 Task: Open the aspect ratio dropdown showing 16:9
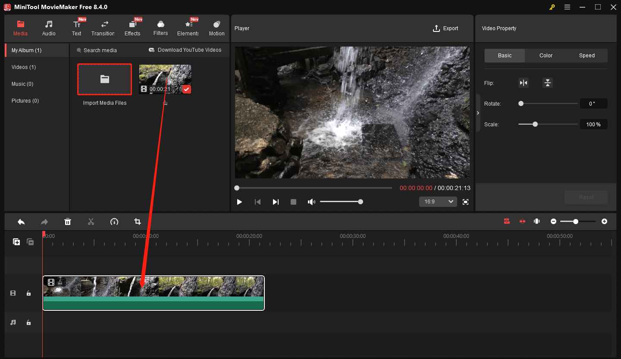tap(438, 201)
